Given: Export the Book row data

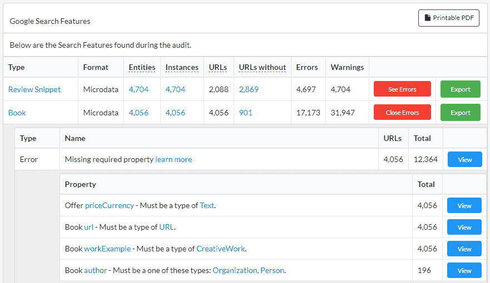Looking at the screenshot, I should [x=460, y=113].
